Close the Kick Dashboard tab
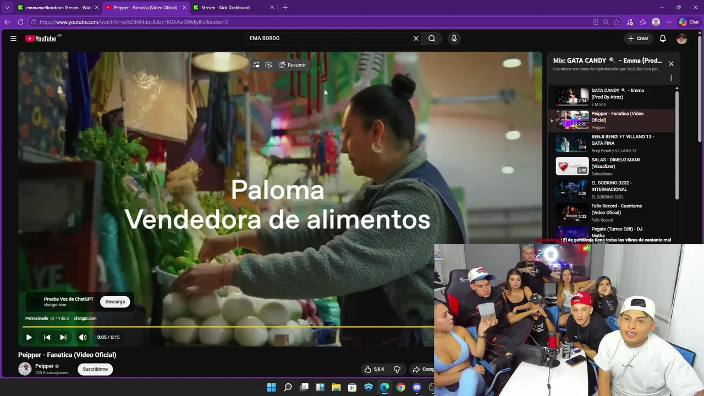Screen dimensions: 704x396 (x=272, y=8)
